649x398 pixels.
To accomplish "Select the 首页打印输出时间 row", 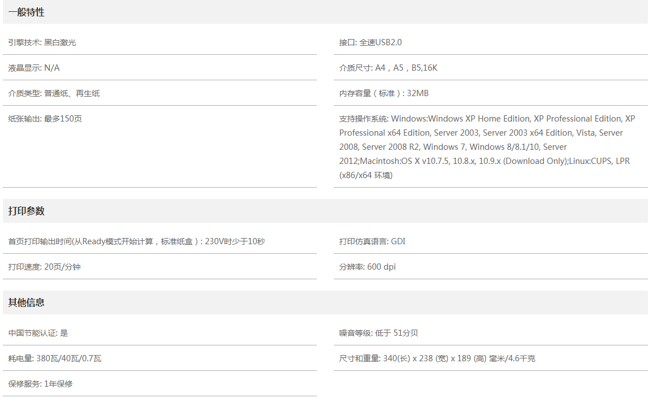I will (137, 241).
